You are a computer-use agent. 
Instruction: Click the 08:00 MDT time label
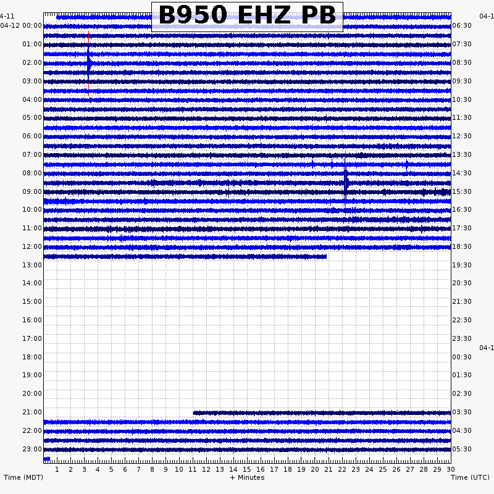[x=32, y=174]
